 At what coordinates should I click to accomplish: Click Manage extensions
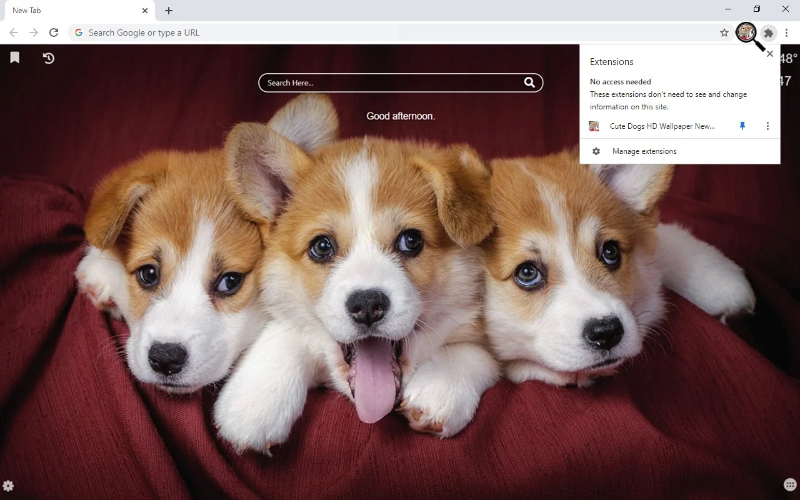(x=644, y=151)
